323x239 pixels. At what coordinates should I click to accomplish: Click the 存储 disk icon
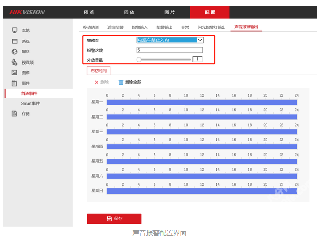pos(14,114)
